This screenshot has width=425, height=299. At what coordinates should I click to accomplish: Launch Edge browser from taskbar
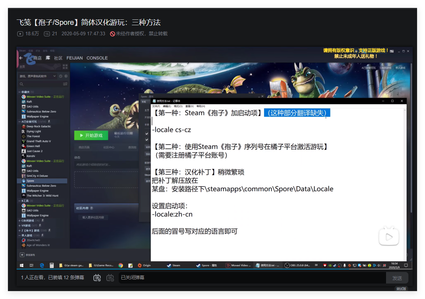pos(42,265)
